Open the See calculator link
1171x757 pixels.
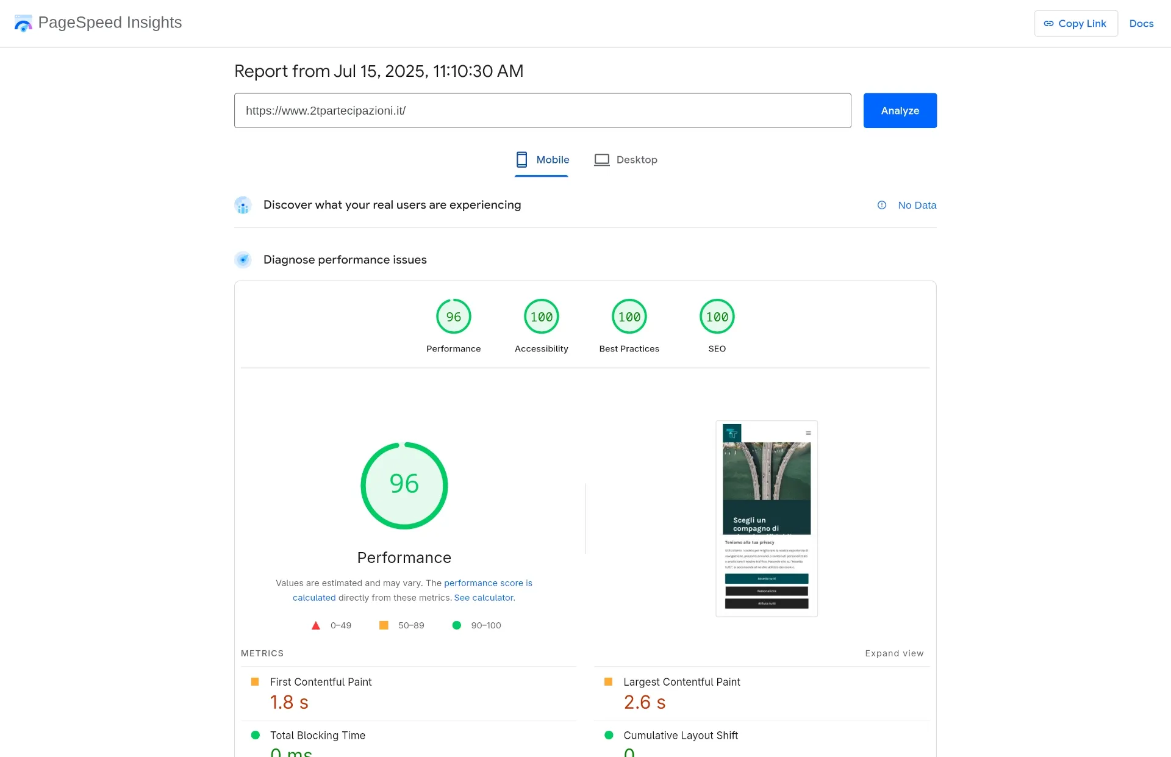(484, 598)
